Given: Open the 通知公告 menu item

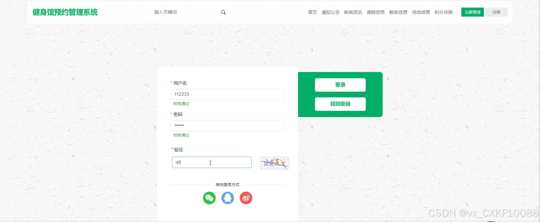Looking at the screenshot, I should (x=330, y=12).
